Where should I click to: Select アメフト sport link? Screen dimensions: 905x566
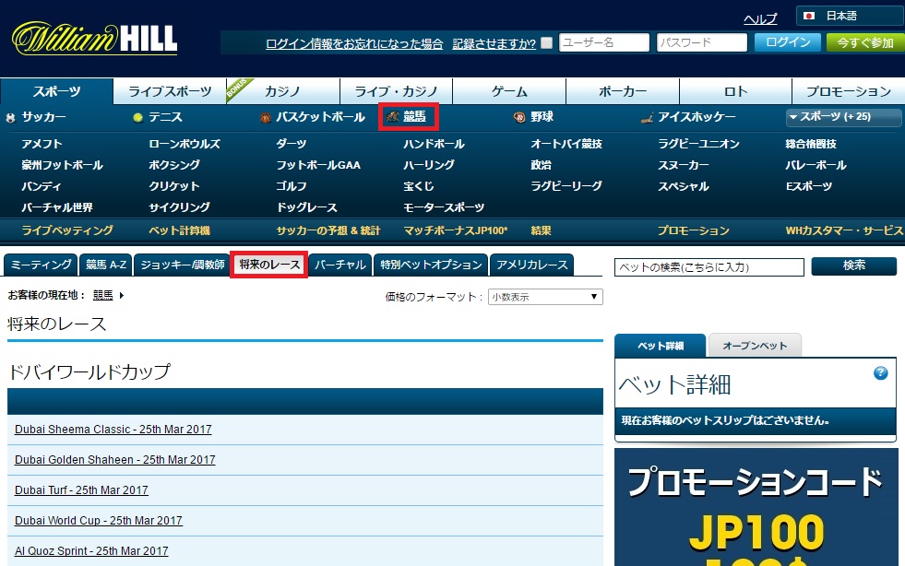42,144
